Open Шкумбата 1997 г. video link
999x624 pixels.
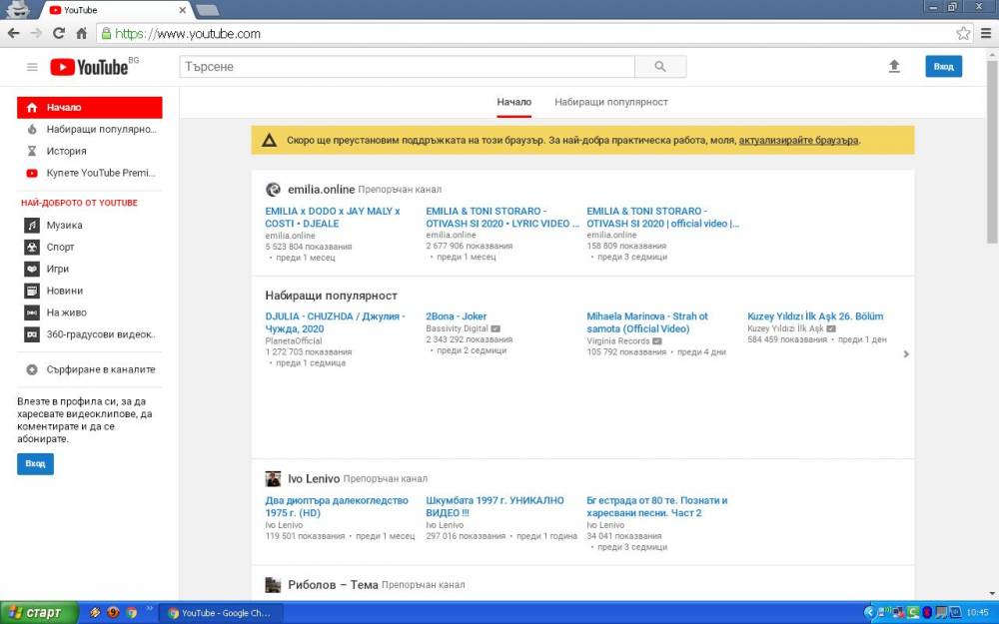[x=496, y=507]
